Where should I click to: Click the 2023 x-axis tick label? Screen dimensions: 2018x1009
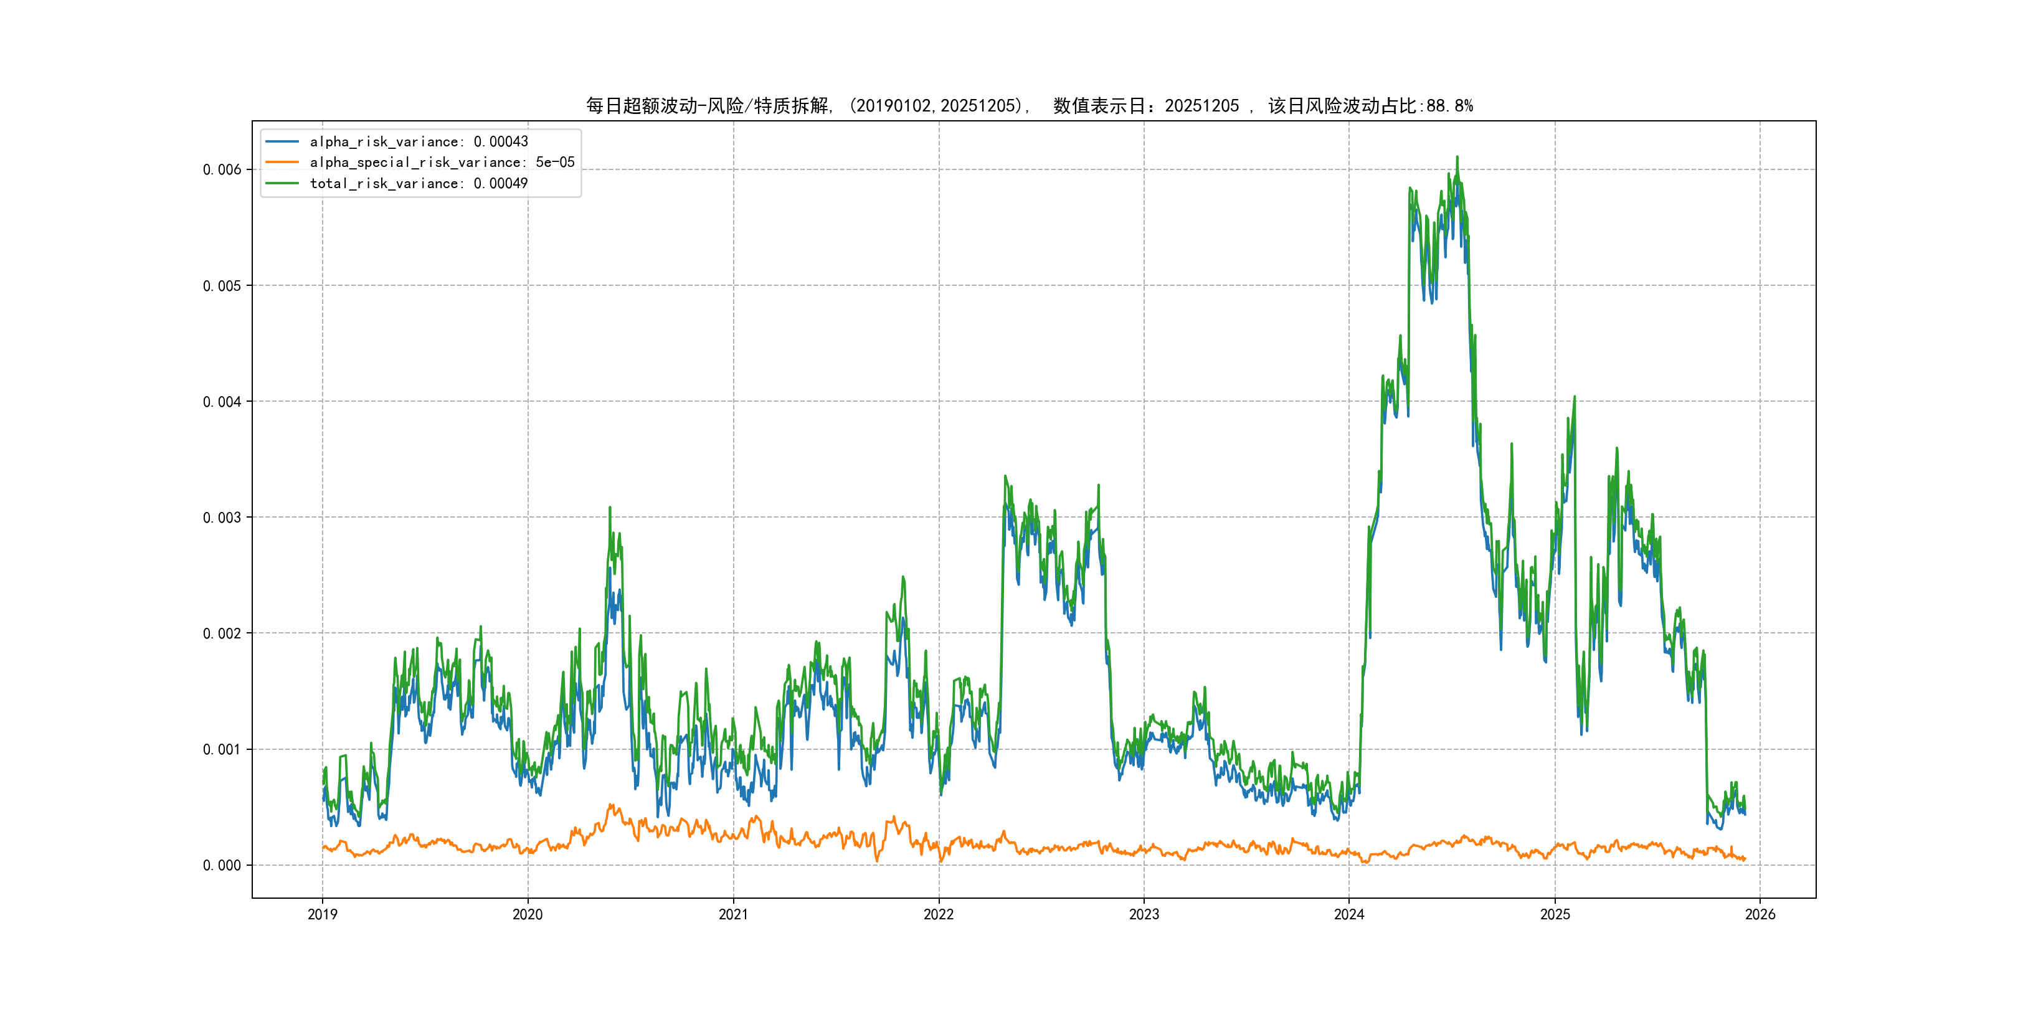click(x=1144, y=914)
